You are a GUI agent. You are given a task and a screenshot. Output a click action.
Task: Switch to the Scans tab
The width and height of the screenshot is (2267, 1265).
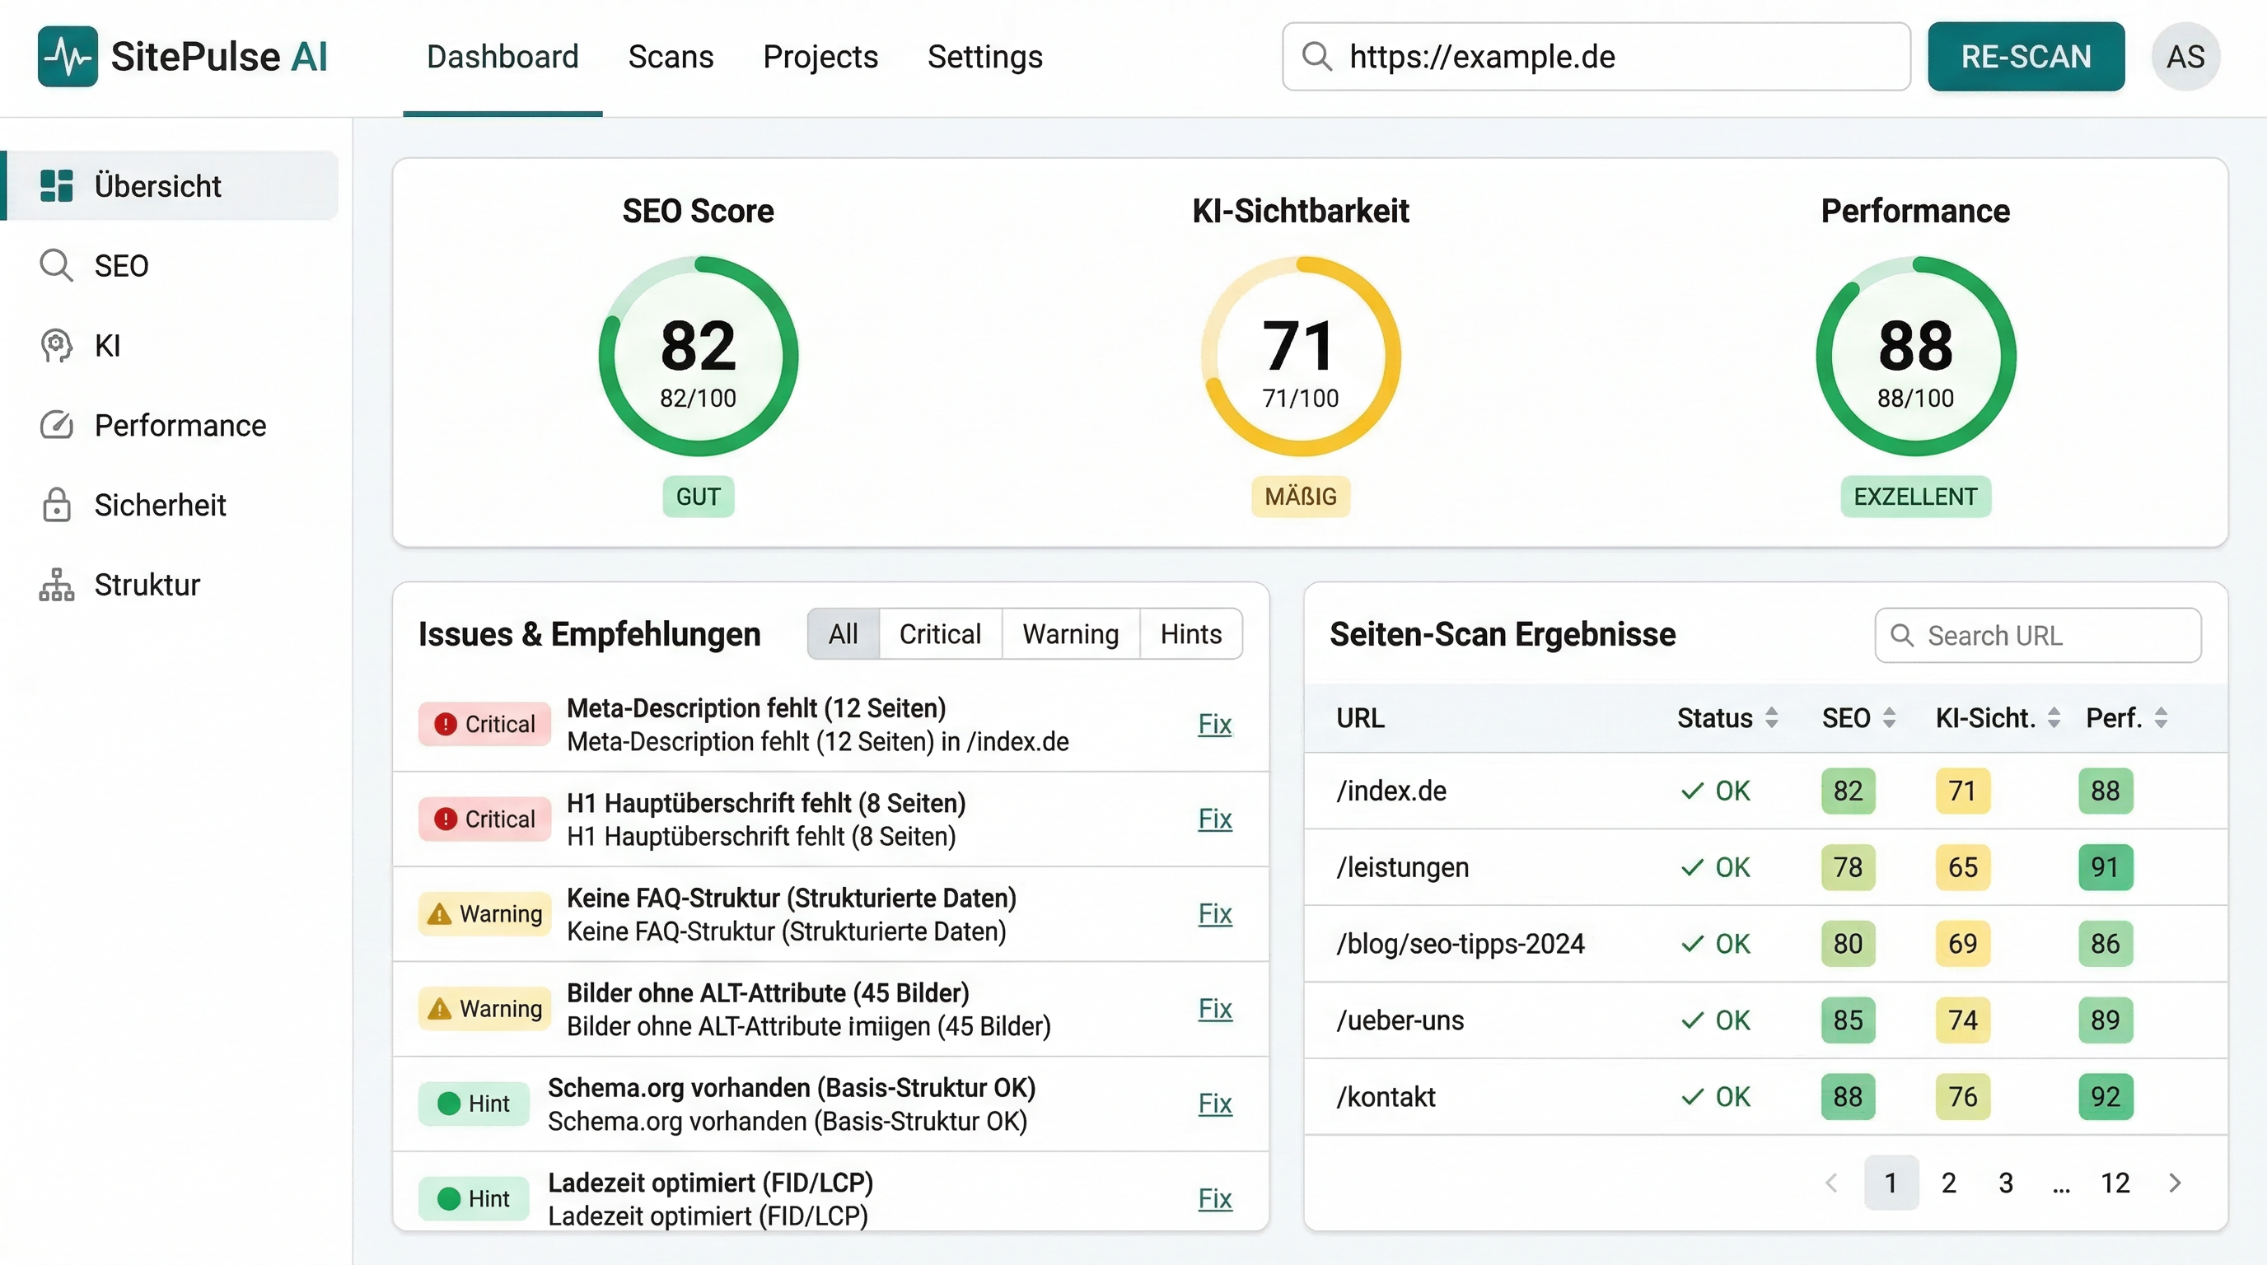pyautogui.click(x=671, y=56)
